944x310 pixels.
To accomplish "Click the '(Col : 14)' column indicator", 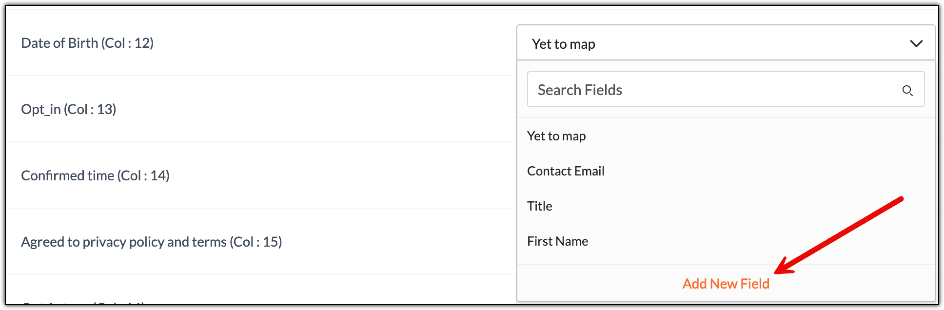I will point(143,175).
